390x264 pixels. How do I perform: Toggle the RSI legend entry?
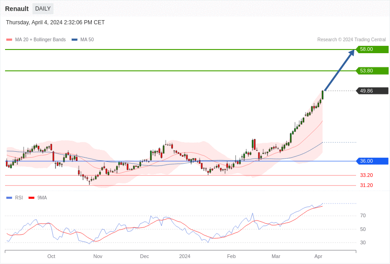(19, 198)
